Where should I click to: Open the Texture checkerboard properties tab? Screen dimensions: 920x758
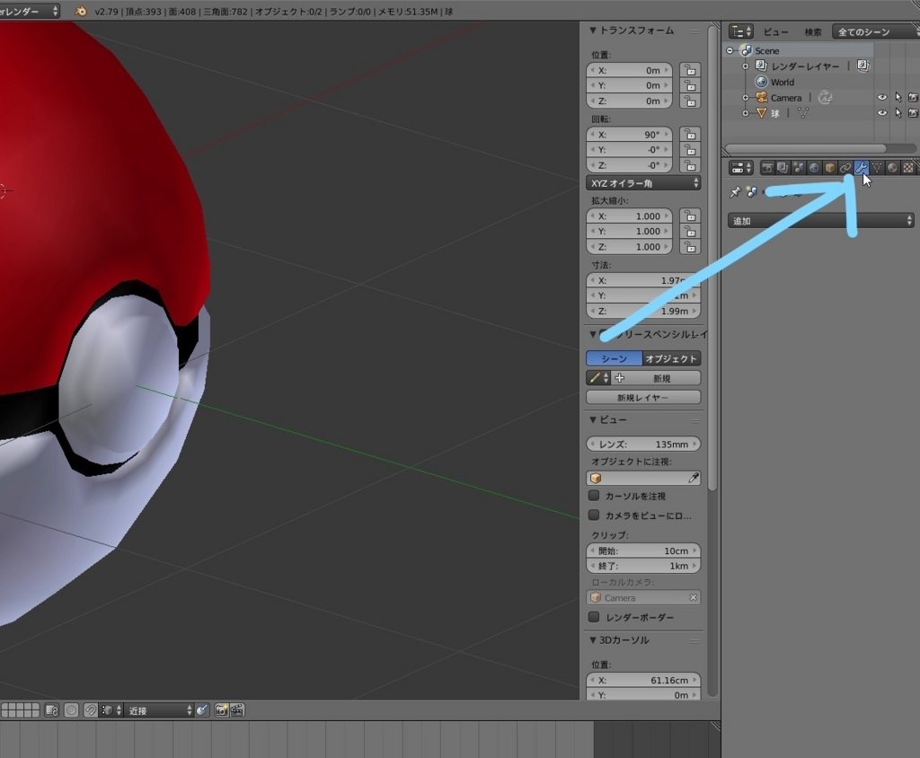point(908,167)
